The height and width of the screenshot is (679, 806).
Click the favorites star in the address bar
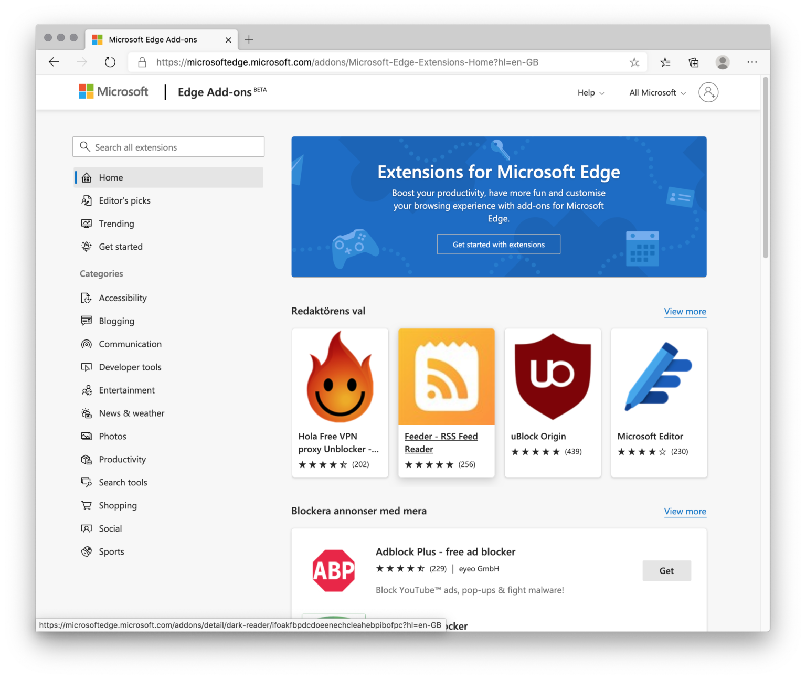click(634, 62)
